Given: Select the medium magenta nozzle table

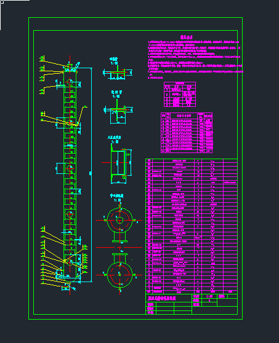Looking at the screenshot, I should click(x=187, y=133).
